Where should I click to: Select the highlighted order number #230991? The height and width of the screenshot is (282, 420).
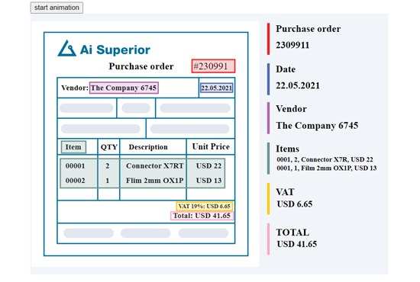click(x=213, y=66)
